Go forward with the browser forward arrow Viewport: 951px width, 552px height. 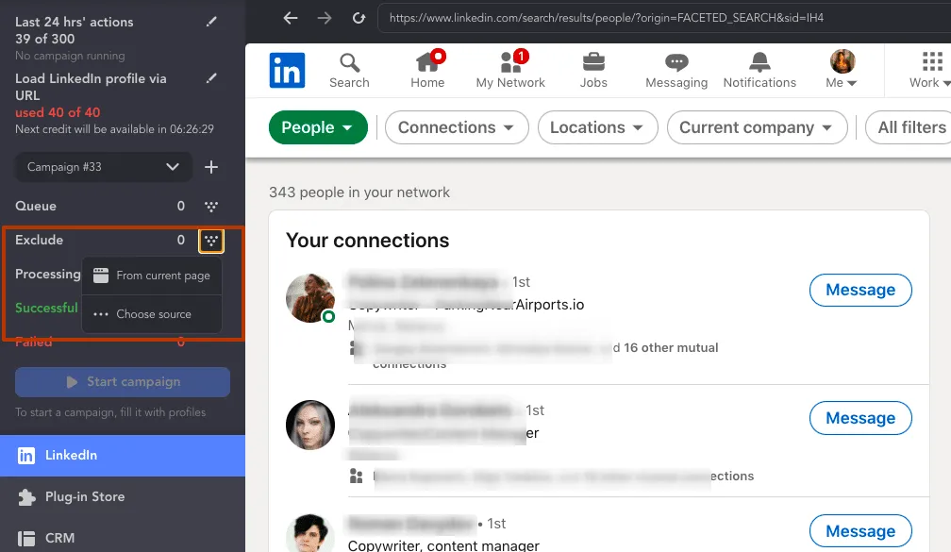coord(325,18)
